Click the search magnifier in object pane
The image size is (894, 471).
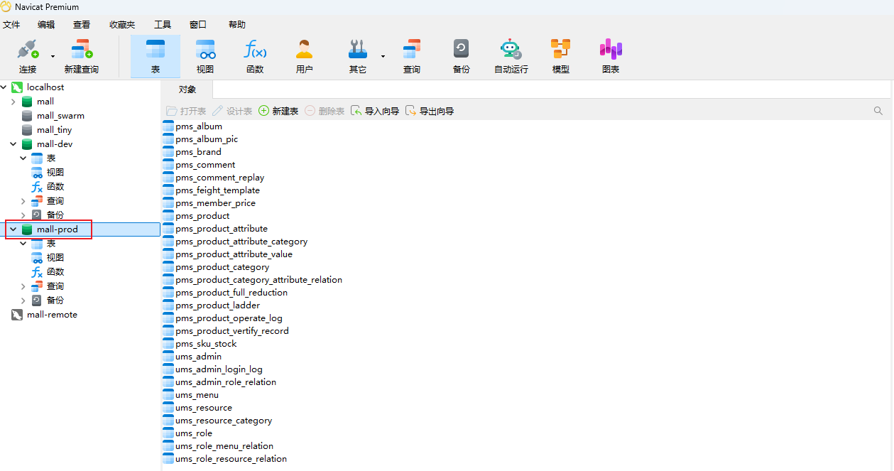[x=878, y=111]
